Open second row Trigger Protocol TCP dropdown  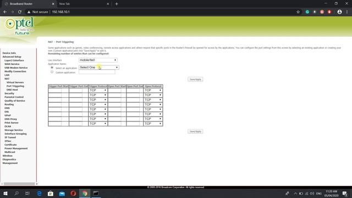click(98, 95)
